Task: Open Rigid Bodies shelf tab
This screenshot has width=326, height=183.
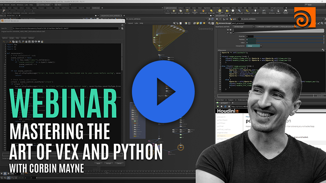Action: click(x=207, y=8)
